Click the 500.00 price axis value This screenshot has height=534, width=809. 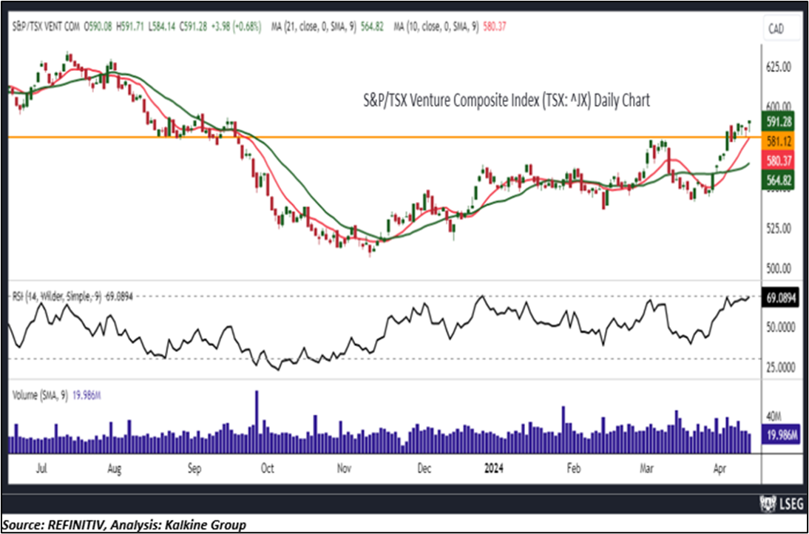pos(779,268)
